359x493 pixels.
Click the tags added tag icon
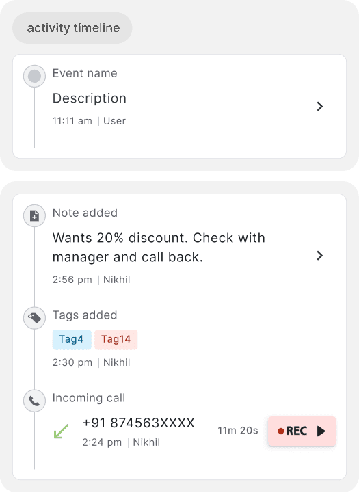[34, 318]
